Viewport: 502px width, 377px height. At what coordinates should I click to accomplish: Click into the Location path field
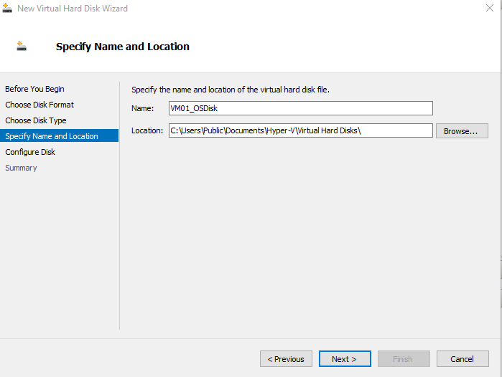[301, 130]
